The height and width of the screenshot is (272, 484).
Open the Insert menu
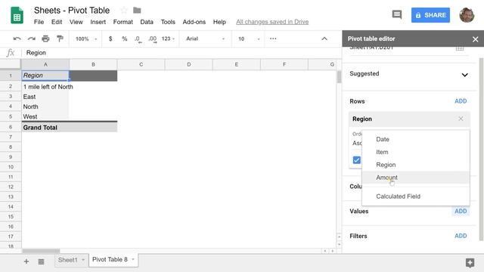click(98, 22)
